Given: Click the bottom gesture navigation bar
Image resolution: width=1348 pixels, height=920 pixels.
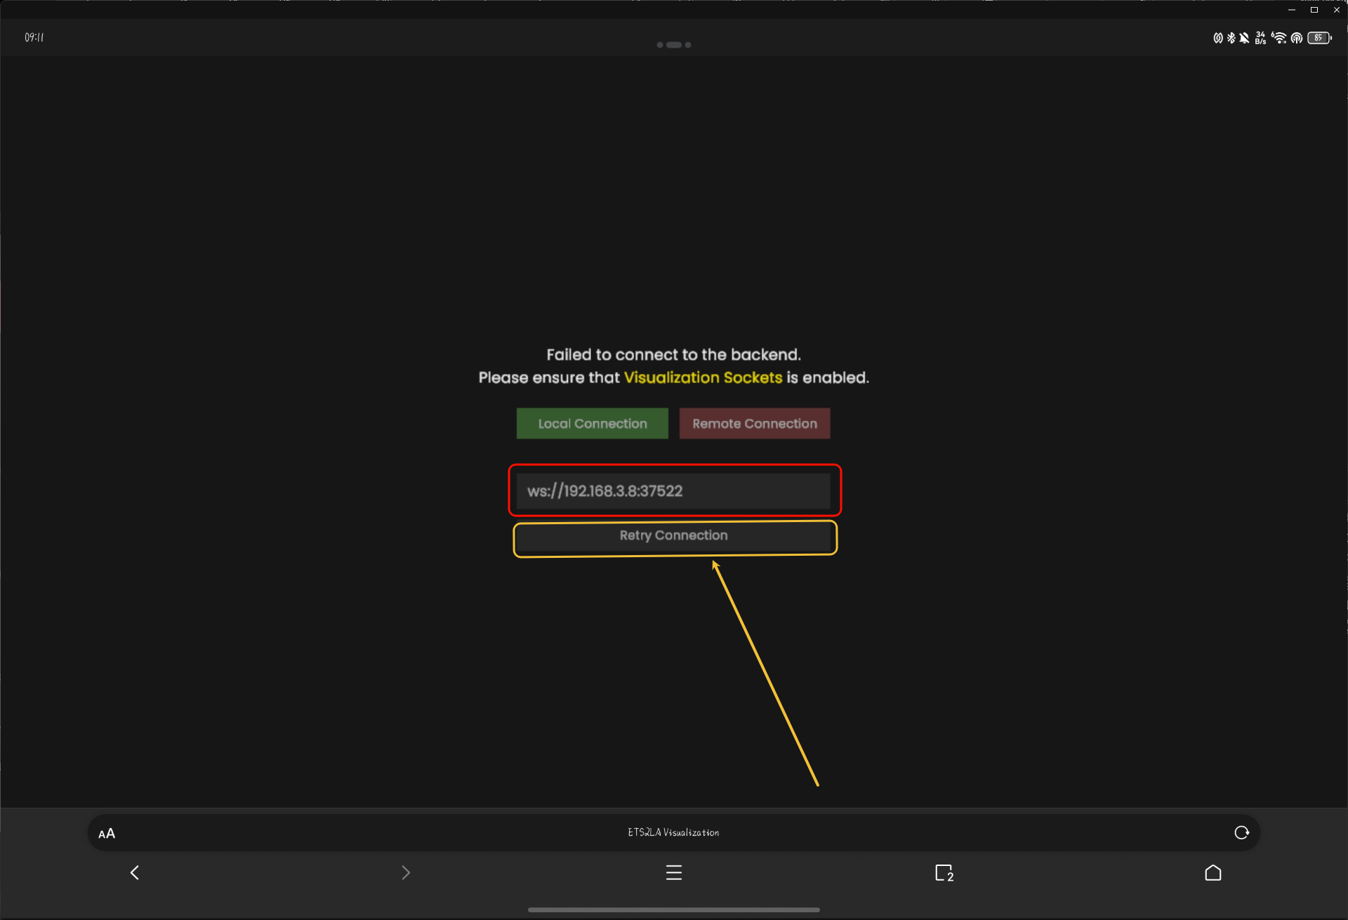Looking at the screenshot, I should (673, 909).
